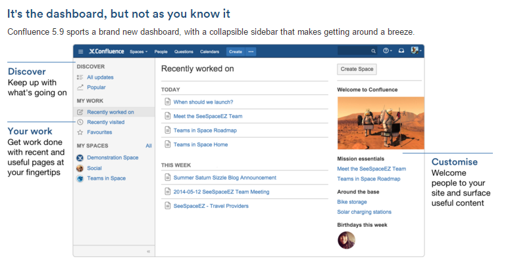This screenshot has width=508, height=265.
Task: Click page icon beside Teams in Space Roadmap
Action: tap(168, 130)
